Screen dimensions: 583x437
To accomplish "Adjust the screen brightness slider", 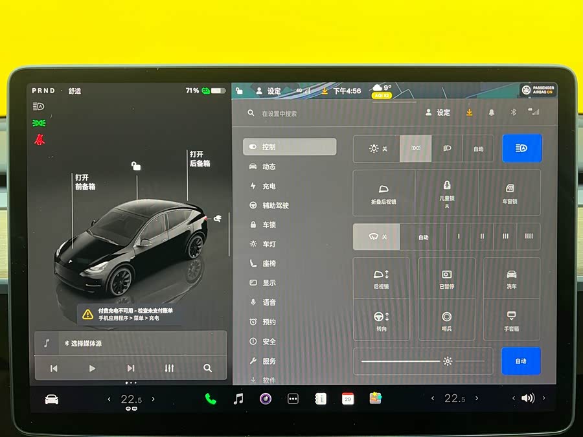I will [x=423, y=361].
